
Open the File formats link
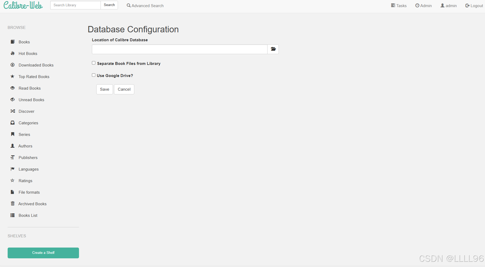29,192
